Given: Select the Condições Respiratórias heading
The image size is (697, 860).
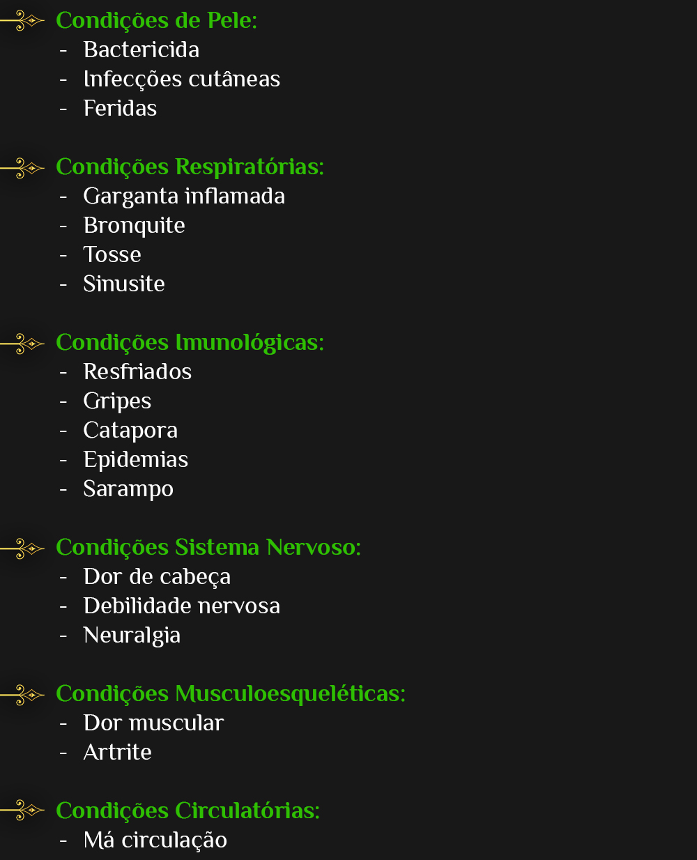Looking at the screenshot, I should 190,167.
